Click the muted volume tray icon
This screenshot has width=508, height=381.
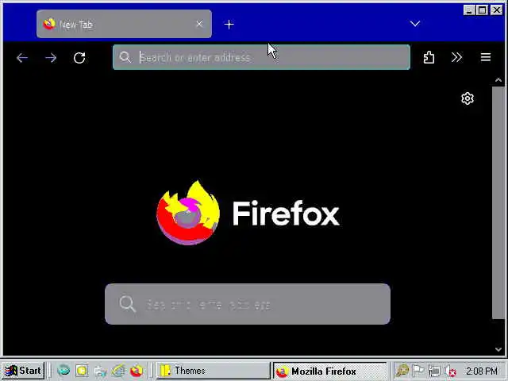(x=450, y=371)
